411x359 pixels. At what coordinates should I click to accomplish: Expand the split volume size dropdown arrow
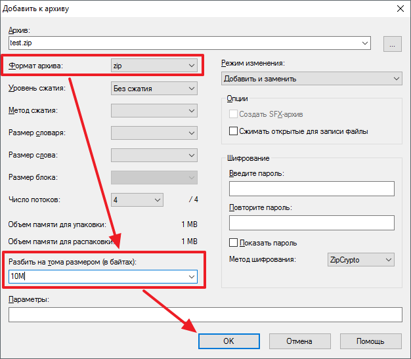pyautogui.click(x=191, y=277)
